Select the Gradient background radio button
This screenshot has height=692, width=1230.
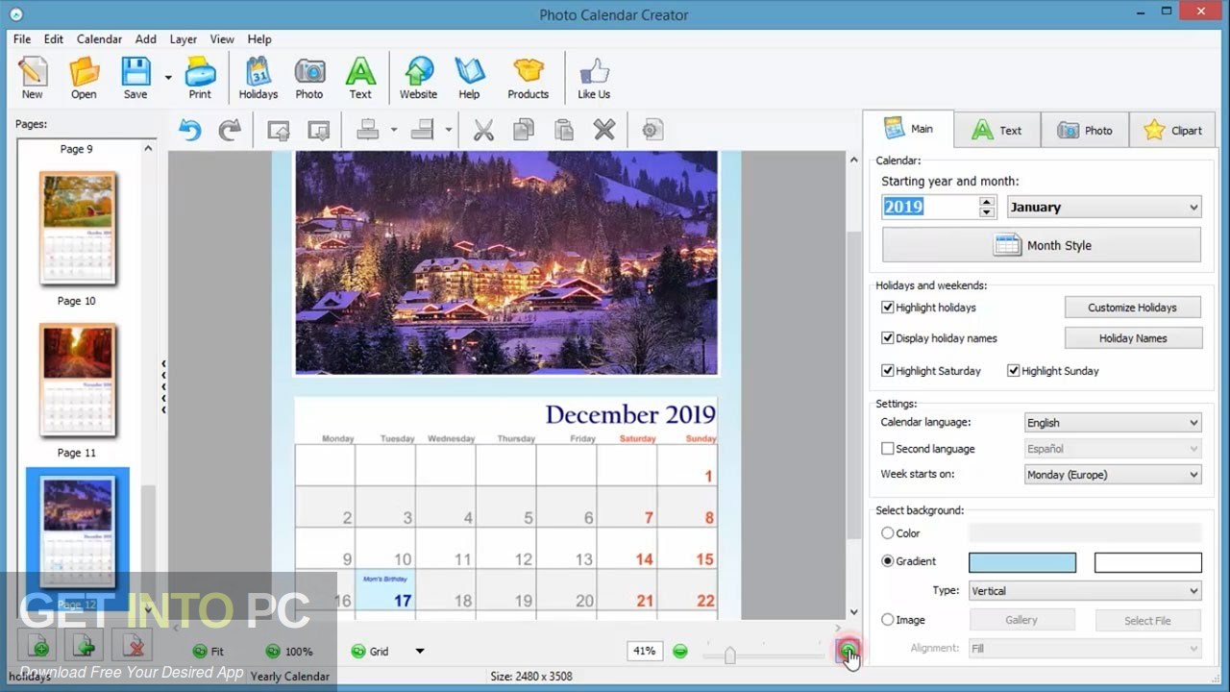click(x=888, y=561)
